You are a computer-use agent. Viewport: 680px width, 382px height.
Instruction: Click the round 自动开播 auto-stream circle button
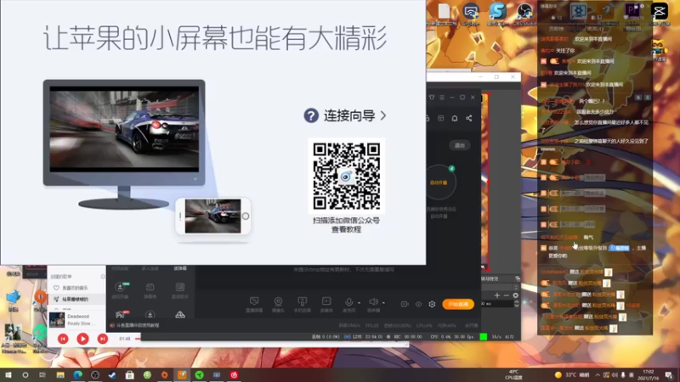[439, 183]
